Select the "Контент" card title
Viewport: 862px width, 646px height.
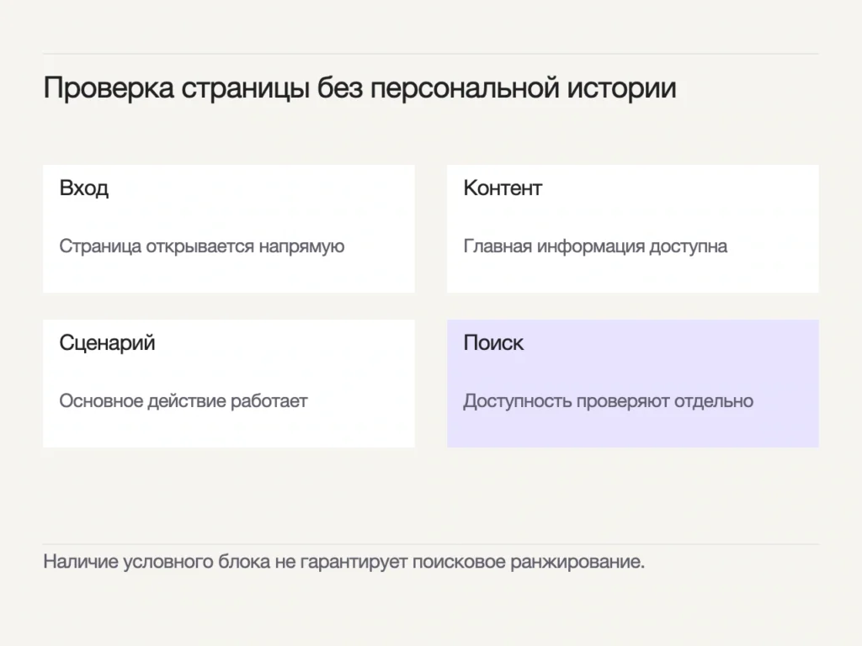click(503, 188)
